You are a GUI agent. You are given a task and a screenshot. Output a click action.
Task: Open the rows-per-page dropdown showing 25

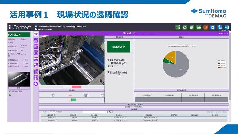(52, 112)
